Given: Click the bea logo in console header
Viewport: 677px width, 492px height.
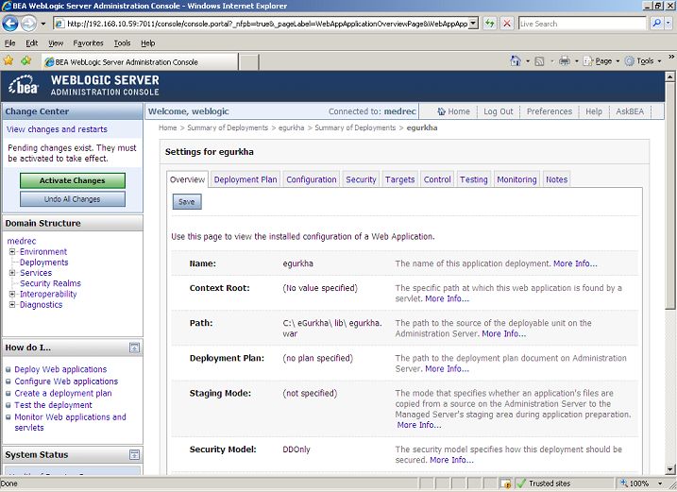Looking at the screenshot, I should point(24,85).
